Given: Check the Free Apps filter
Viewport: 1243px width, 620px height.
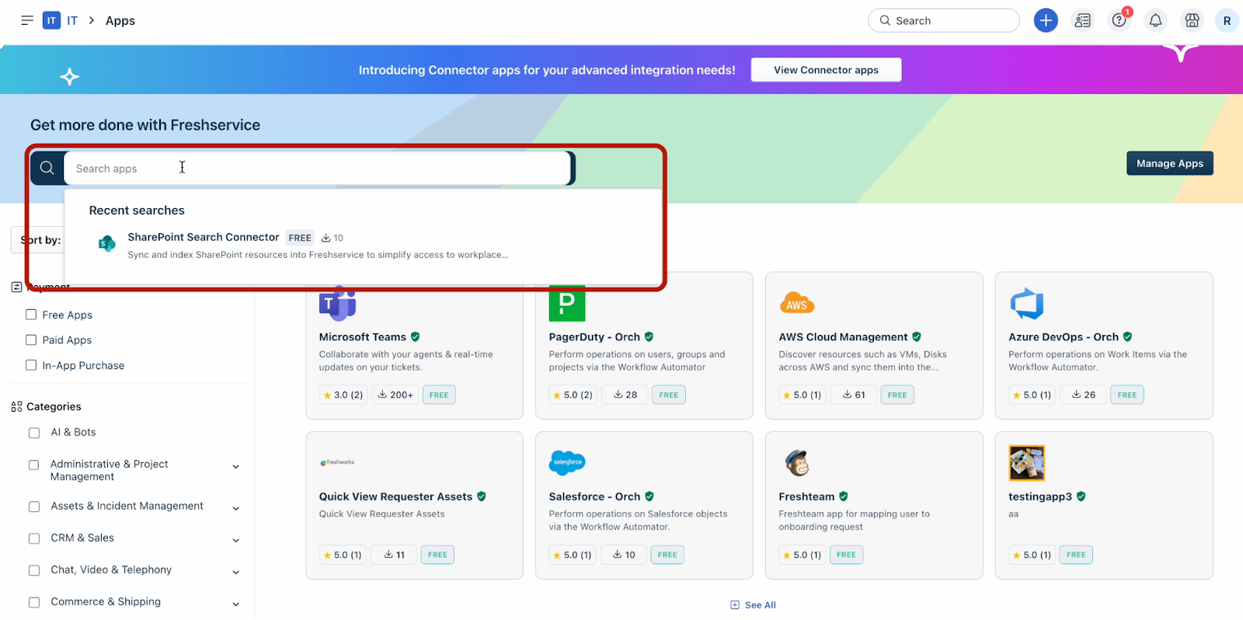Looking at the screenshot, I should pos(31,315).
